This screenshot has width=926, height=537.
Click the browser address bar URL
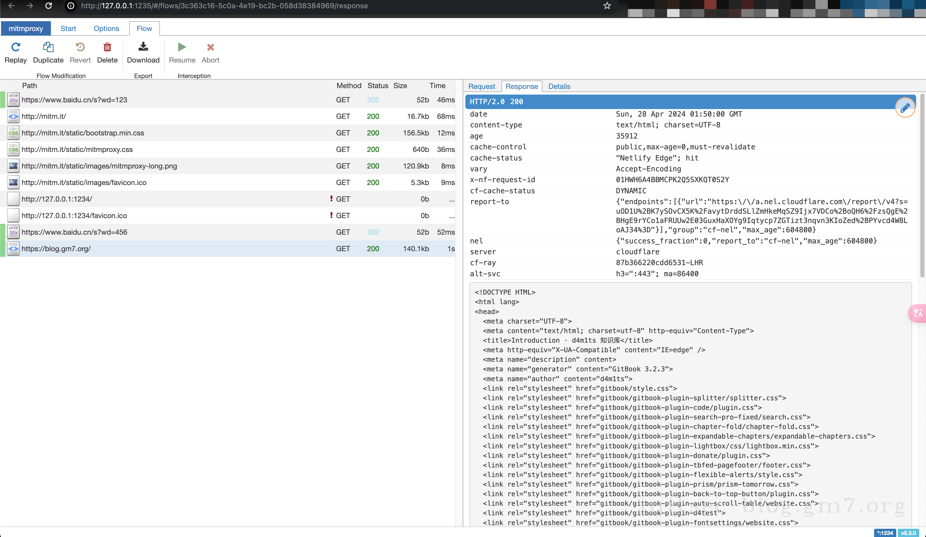click(x=224, y=6)
